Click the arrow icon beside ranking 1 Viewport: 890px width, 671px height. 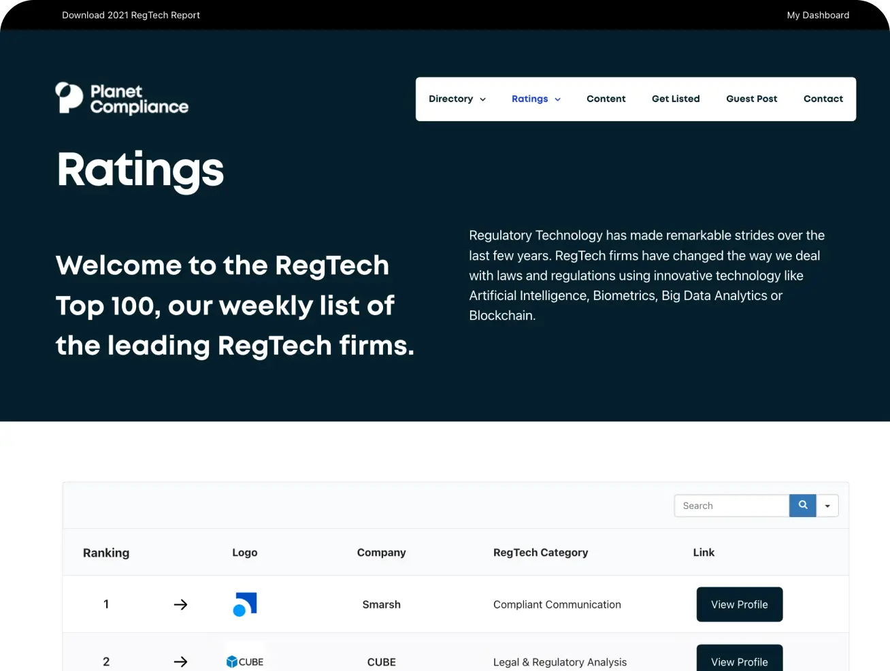click(180, 604)
